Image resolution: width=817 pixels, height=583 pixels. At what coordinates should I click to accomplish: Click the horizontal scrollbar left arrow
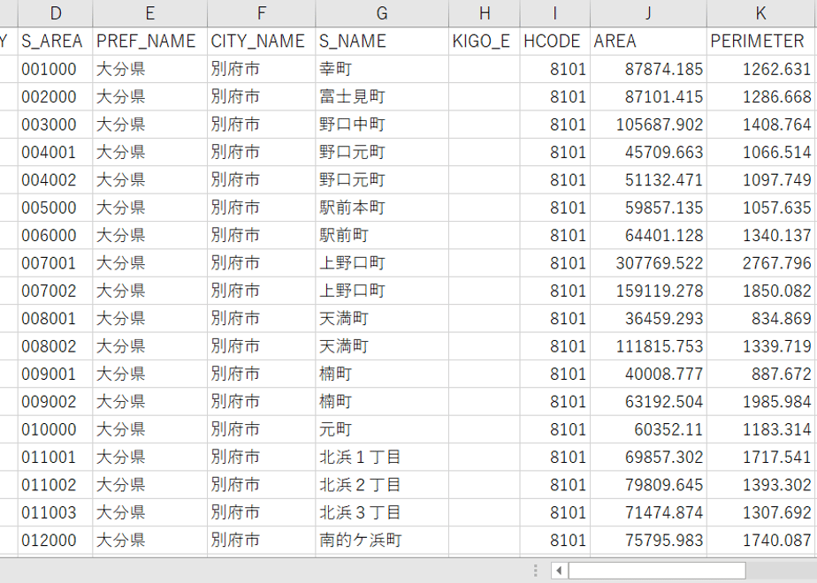(x=559, y=571)
